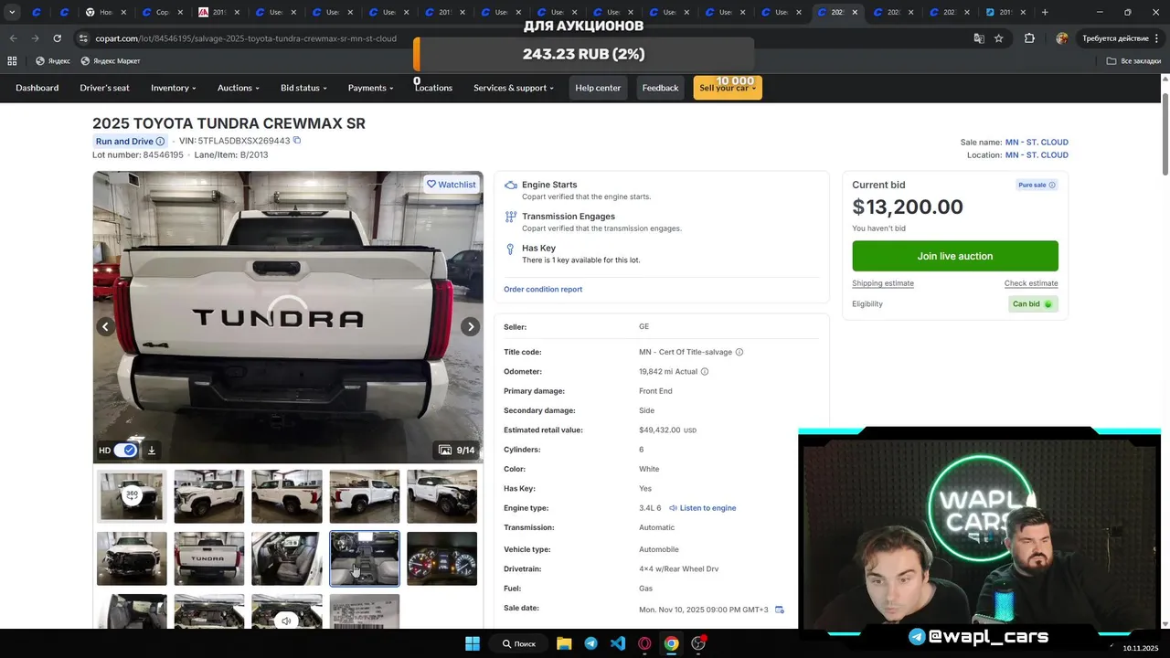Expand the Inventory dropdown

point(174,88)
